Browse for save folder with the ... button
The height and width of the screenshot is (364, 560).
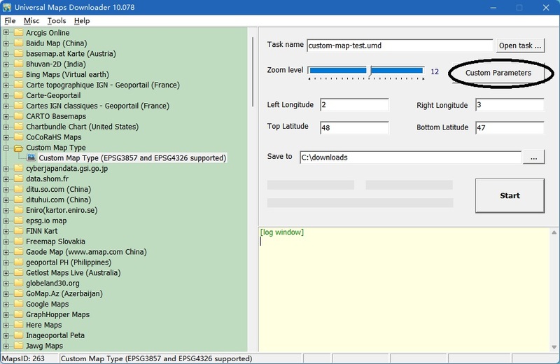pos(533,158)
